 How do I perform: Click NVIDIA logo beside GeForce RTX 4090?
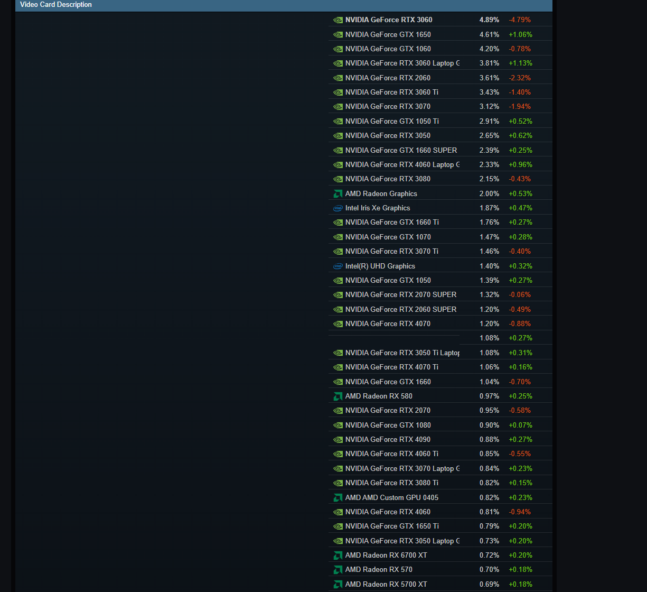click(x=338, y=440)
